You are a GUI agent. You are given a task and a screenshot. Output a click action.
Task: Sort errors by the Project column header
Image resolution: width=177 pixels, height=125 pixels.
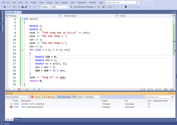tap(113, 101)
